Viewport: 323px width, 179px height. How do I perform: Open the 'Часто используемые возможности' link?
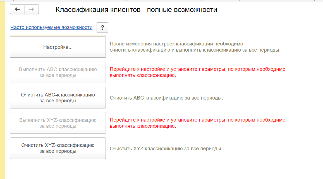point(51,27)
